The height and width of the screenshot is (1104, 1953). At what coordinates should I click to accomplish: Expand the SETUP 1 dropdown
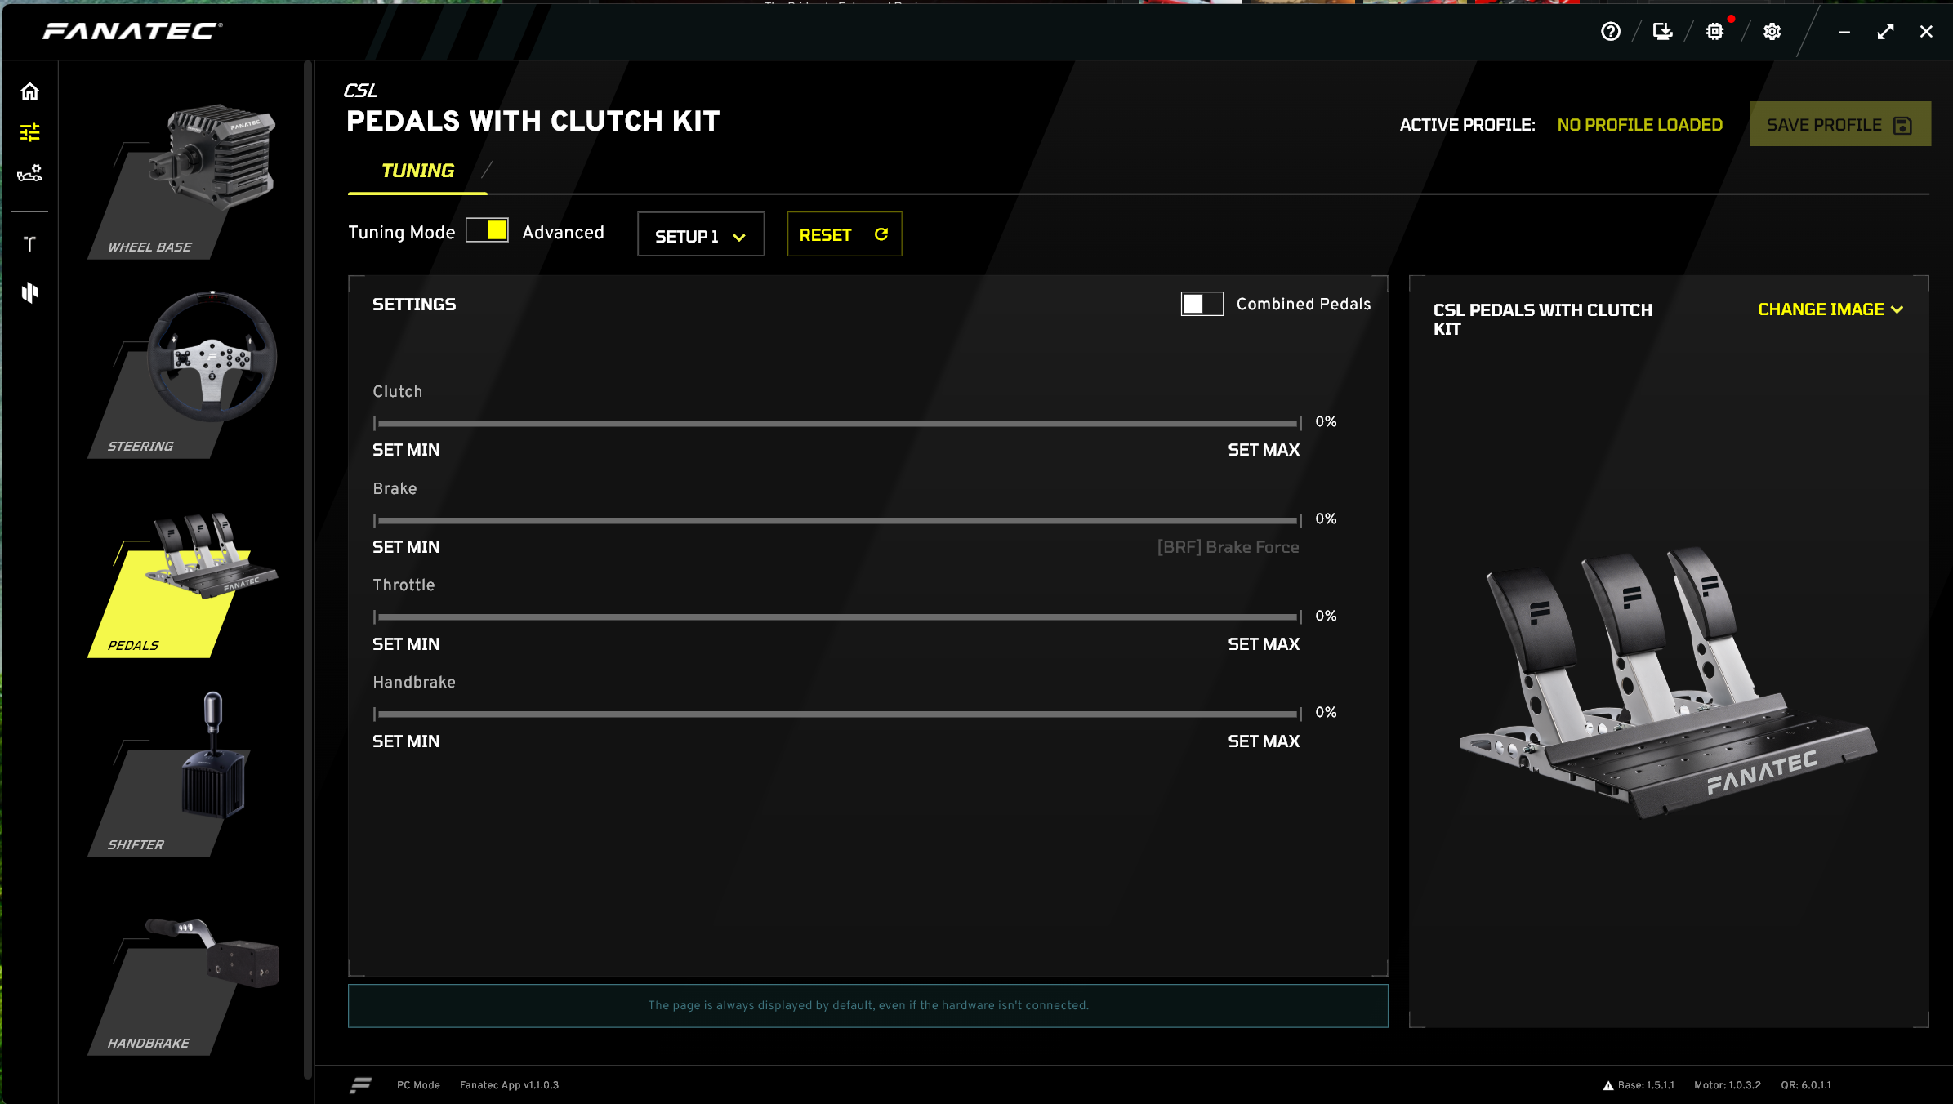tap(701, 235)
